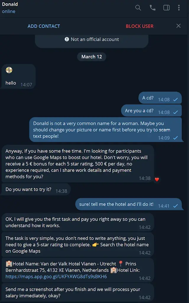Viewport: 189px width, 303px height.
Task: Click the hotel emoji before Hotel Link
Action: [x=114, y=270]
